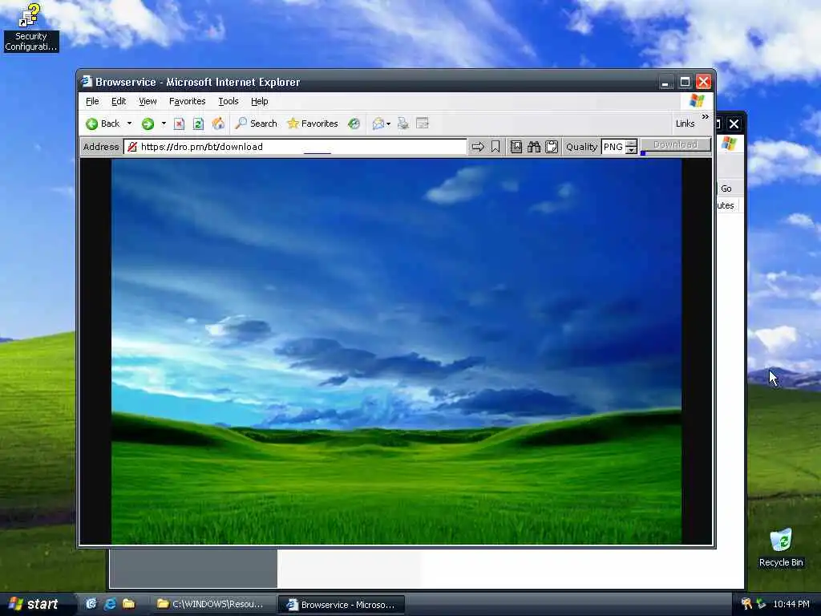Open the Edit menu

pos(119,102)
